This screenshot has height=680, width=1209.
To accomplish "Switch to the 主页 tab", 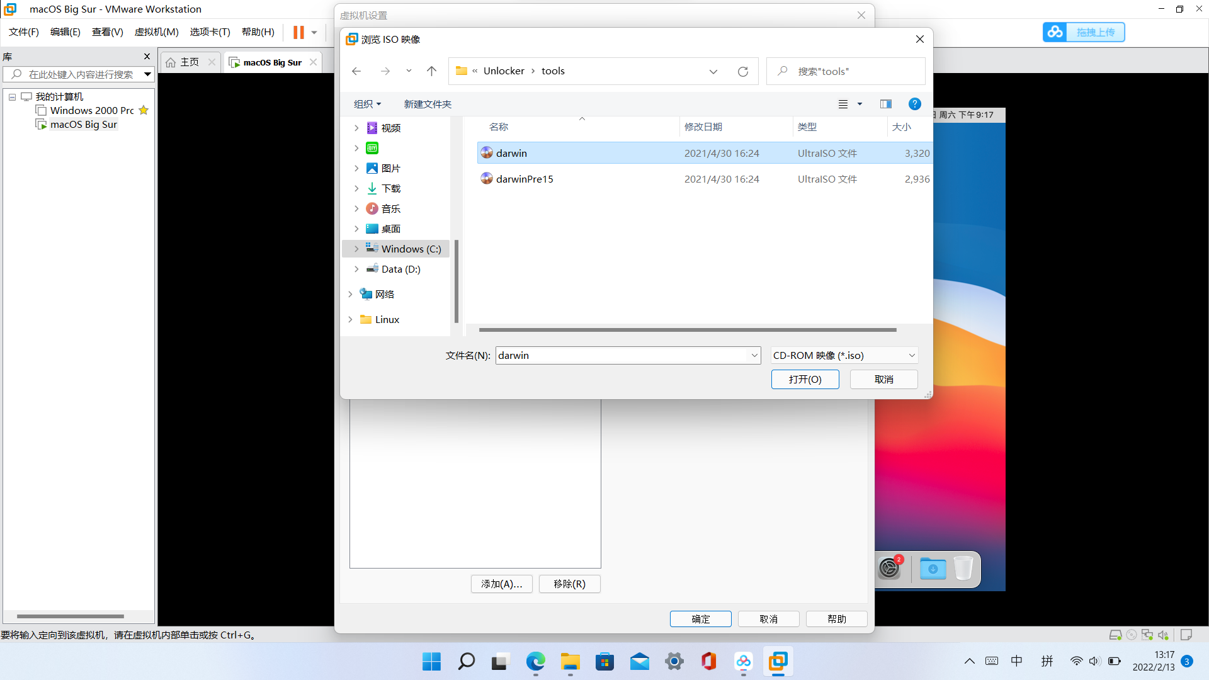I will [189, 62].
